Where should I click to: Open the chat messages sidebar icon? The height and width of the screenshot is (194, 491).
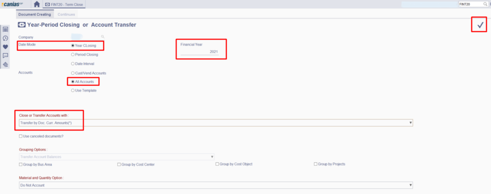pyautogui.click(x=5, y=56)
